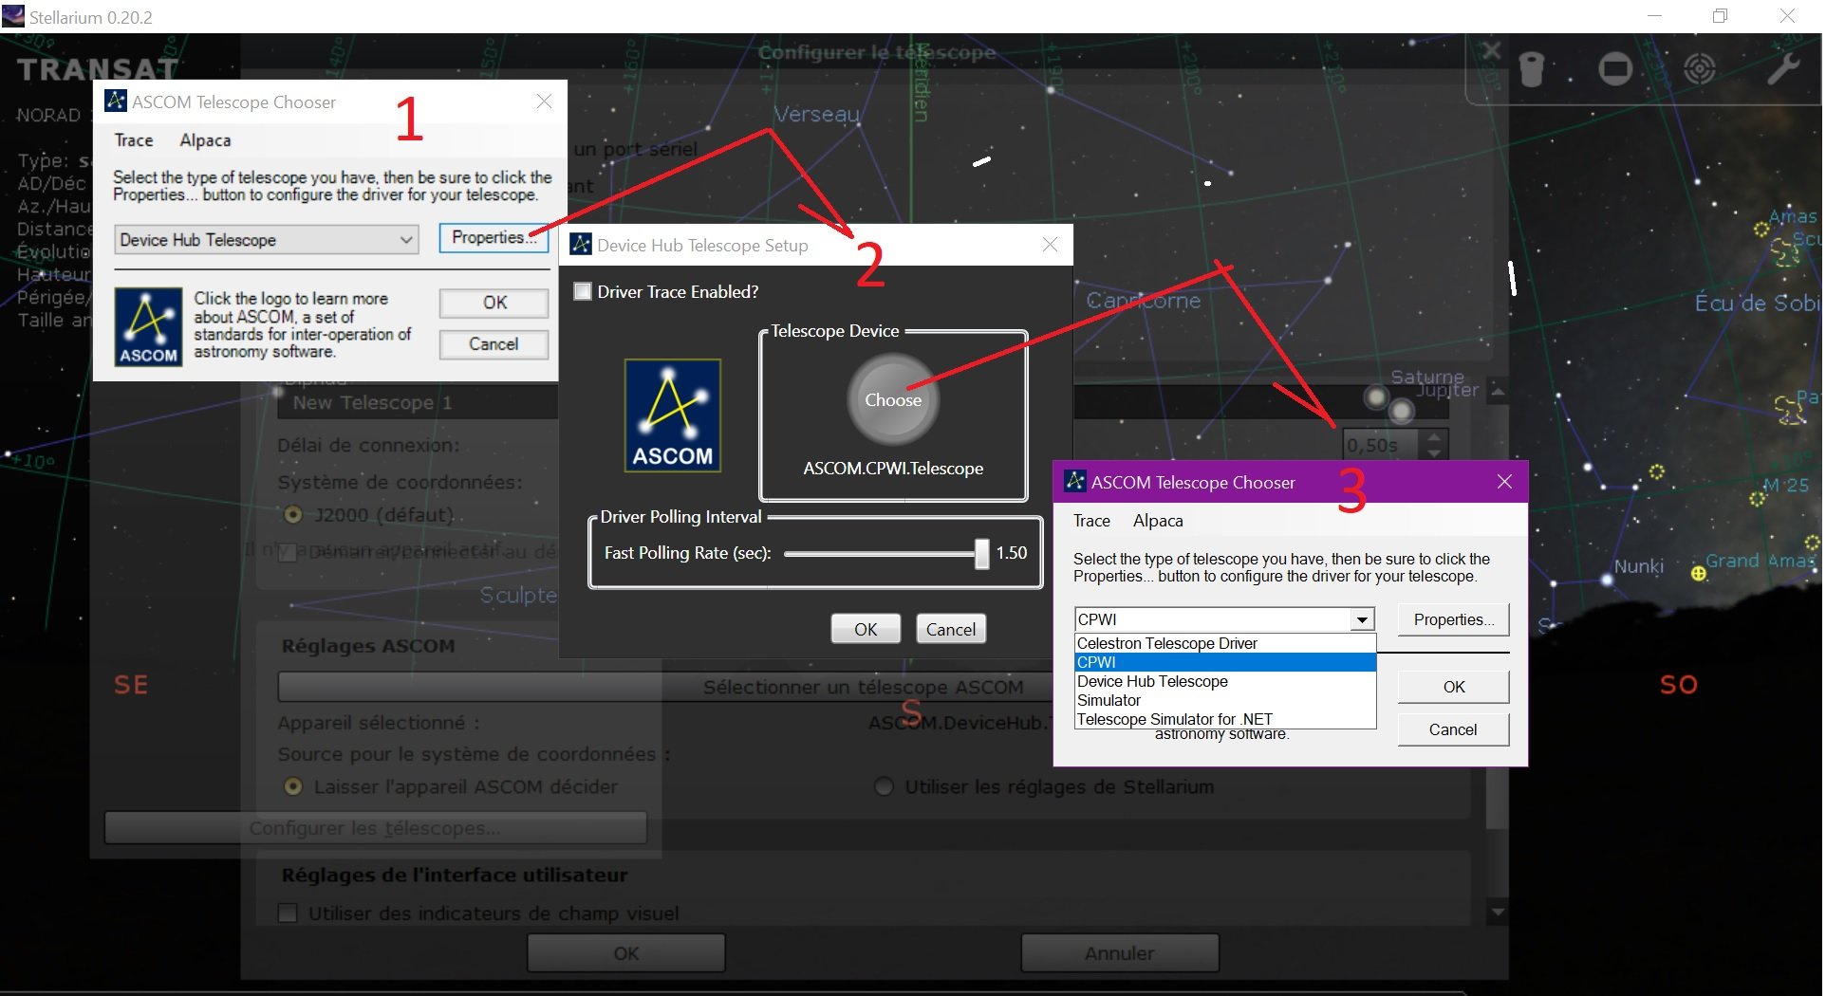Open Alpaca menu in purple-titled Telescope Chooser
Viewport: 1826px width, 996px height.
(1158, 521)
